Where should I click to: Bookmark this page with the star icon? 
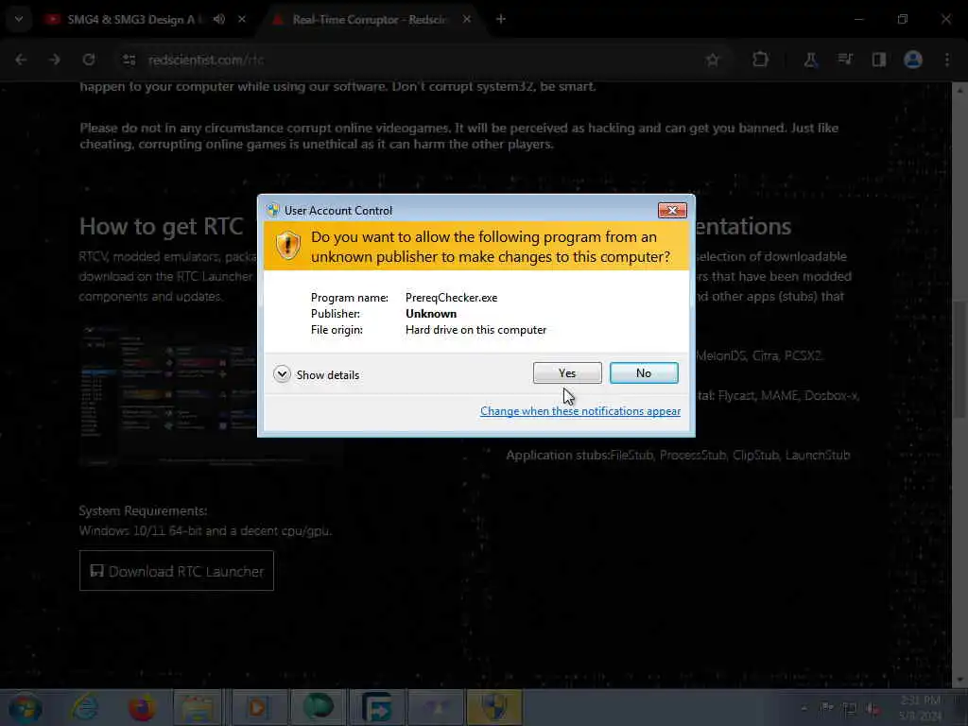pyautogui.click(x=713, y=60)
